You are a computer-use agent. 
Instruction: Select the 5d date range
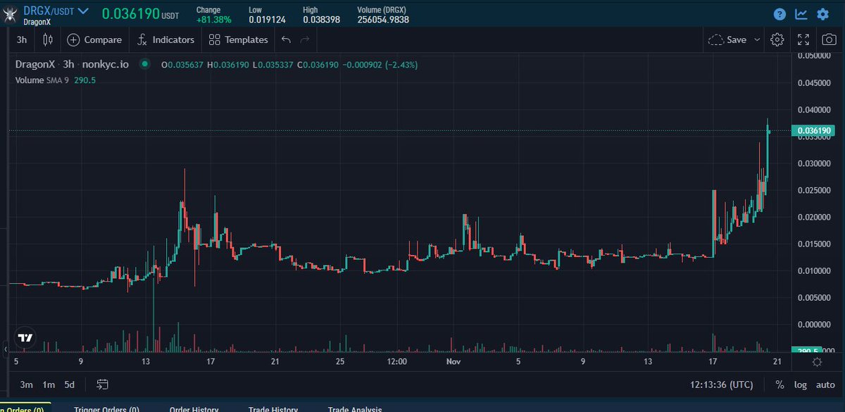pyautogui.click(x=69, y=385)
